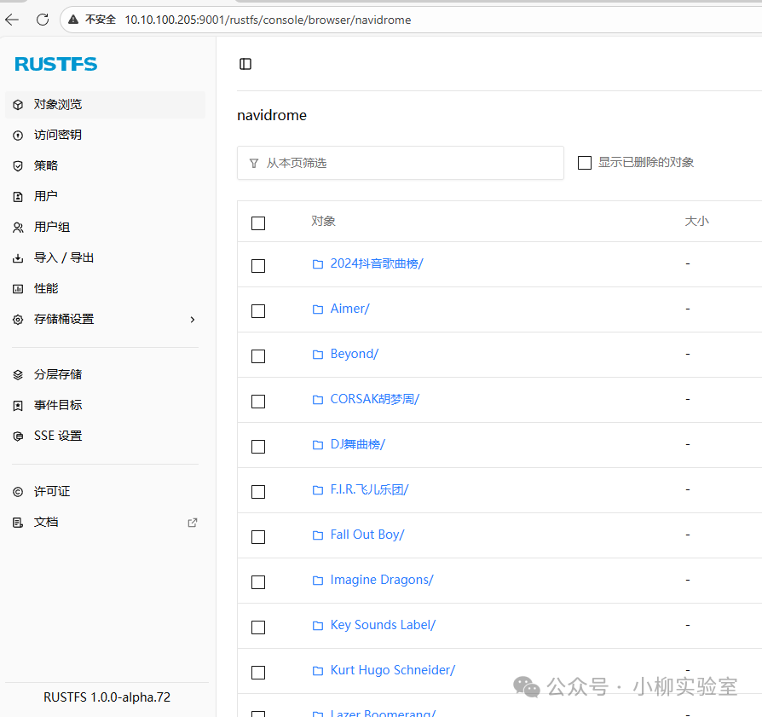Screen dimensions: 762x717
Task: Click the key icon beside 访问密钥
Action: (x=18, y=136)
